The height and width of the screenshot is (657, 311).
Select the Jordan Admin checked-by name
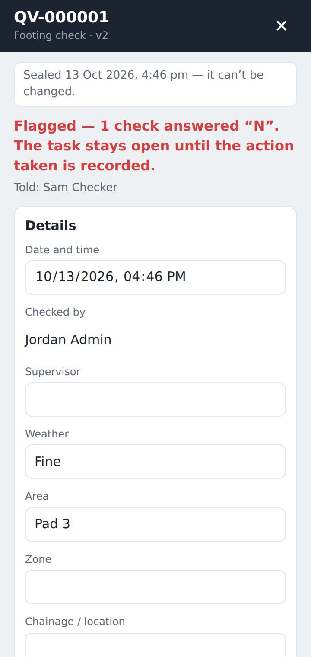click(68, 340)
